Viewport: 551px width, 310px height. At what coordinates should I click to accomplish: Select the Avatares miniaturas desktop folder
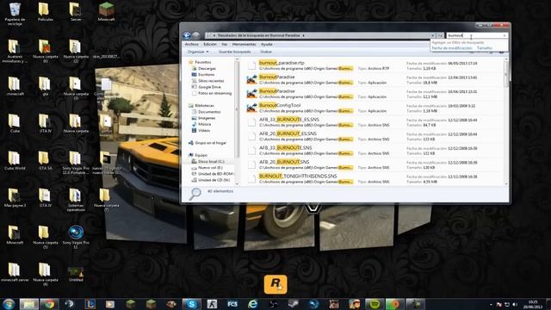tap(15, 52)
